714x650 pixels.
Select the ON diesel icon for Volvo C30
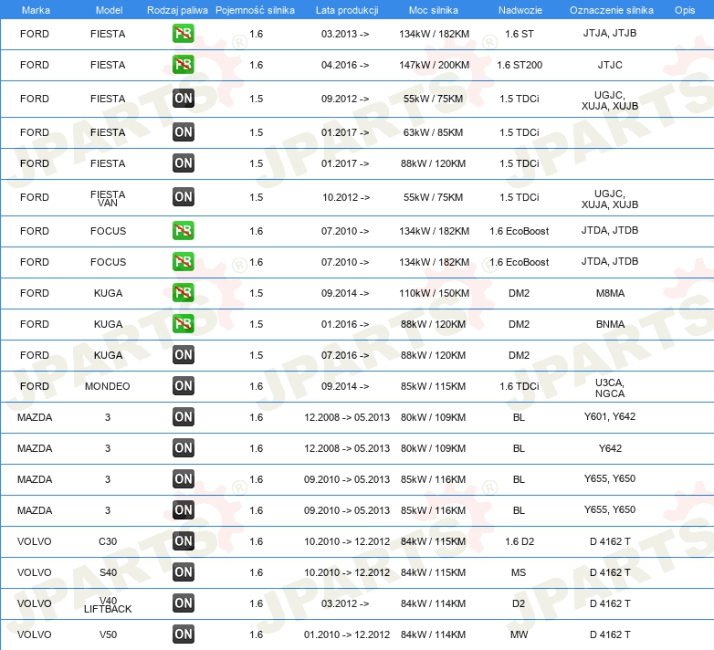184,541
